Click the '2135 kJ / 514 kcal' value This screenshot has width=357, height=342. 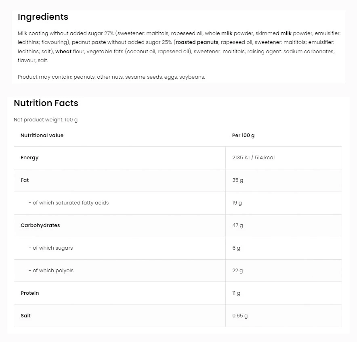coord(253,158)
